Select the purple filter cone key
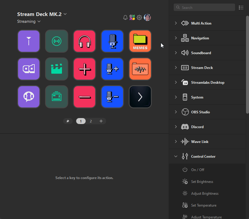Screen dimensions: 249x219 pyautogui.click(x=29, y=41)
